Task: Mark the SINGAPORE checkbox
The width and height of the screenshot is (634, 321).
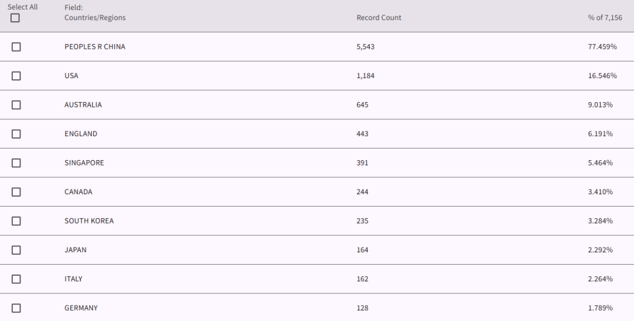Action: tap(16, 163)
